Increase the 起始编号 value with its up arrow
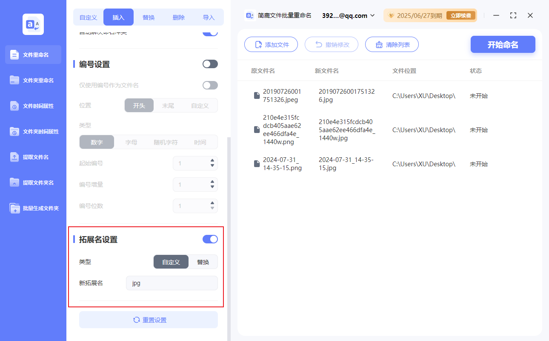549x341 pixels. point(212,161)
